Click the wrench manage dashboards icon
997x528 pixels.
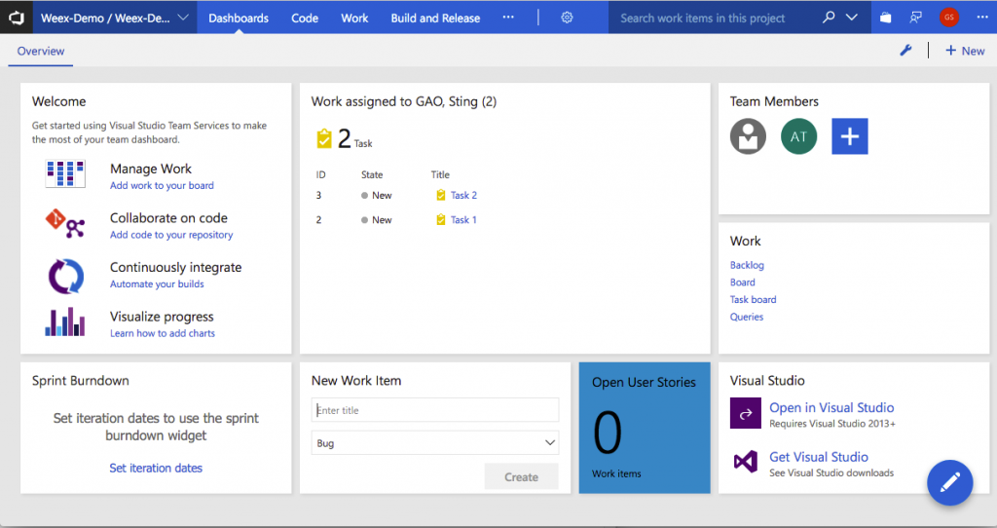click(x=905, y=51)
